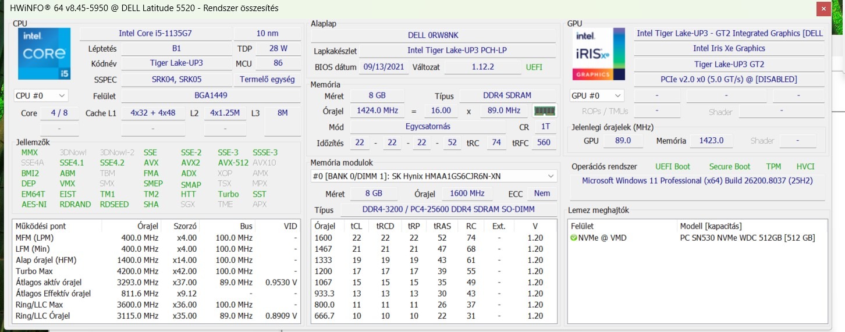Click the Alap órajel (HFM) row
This screenshot has height=332, width=845.
pos(156,260)
